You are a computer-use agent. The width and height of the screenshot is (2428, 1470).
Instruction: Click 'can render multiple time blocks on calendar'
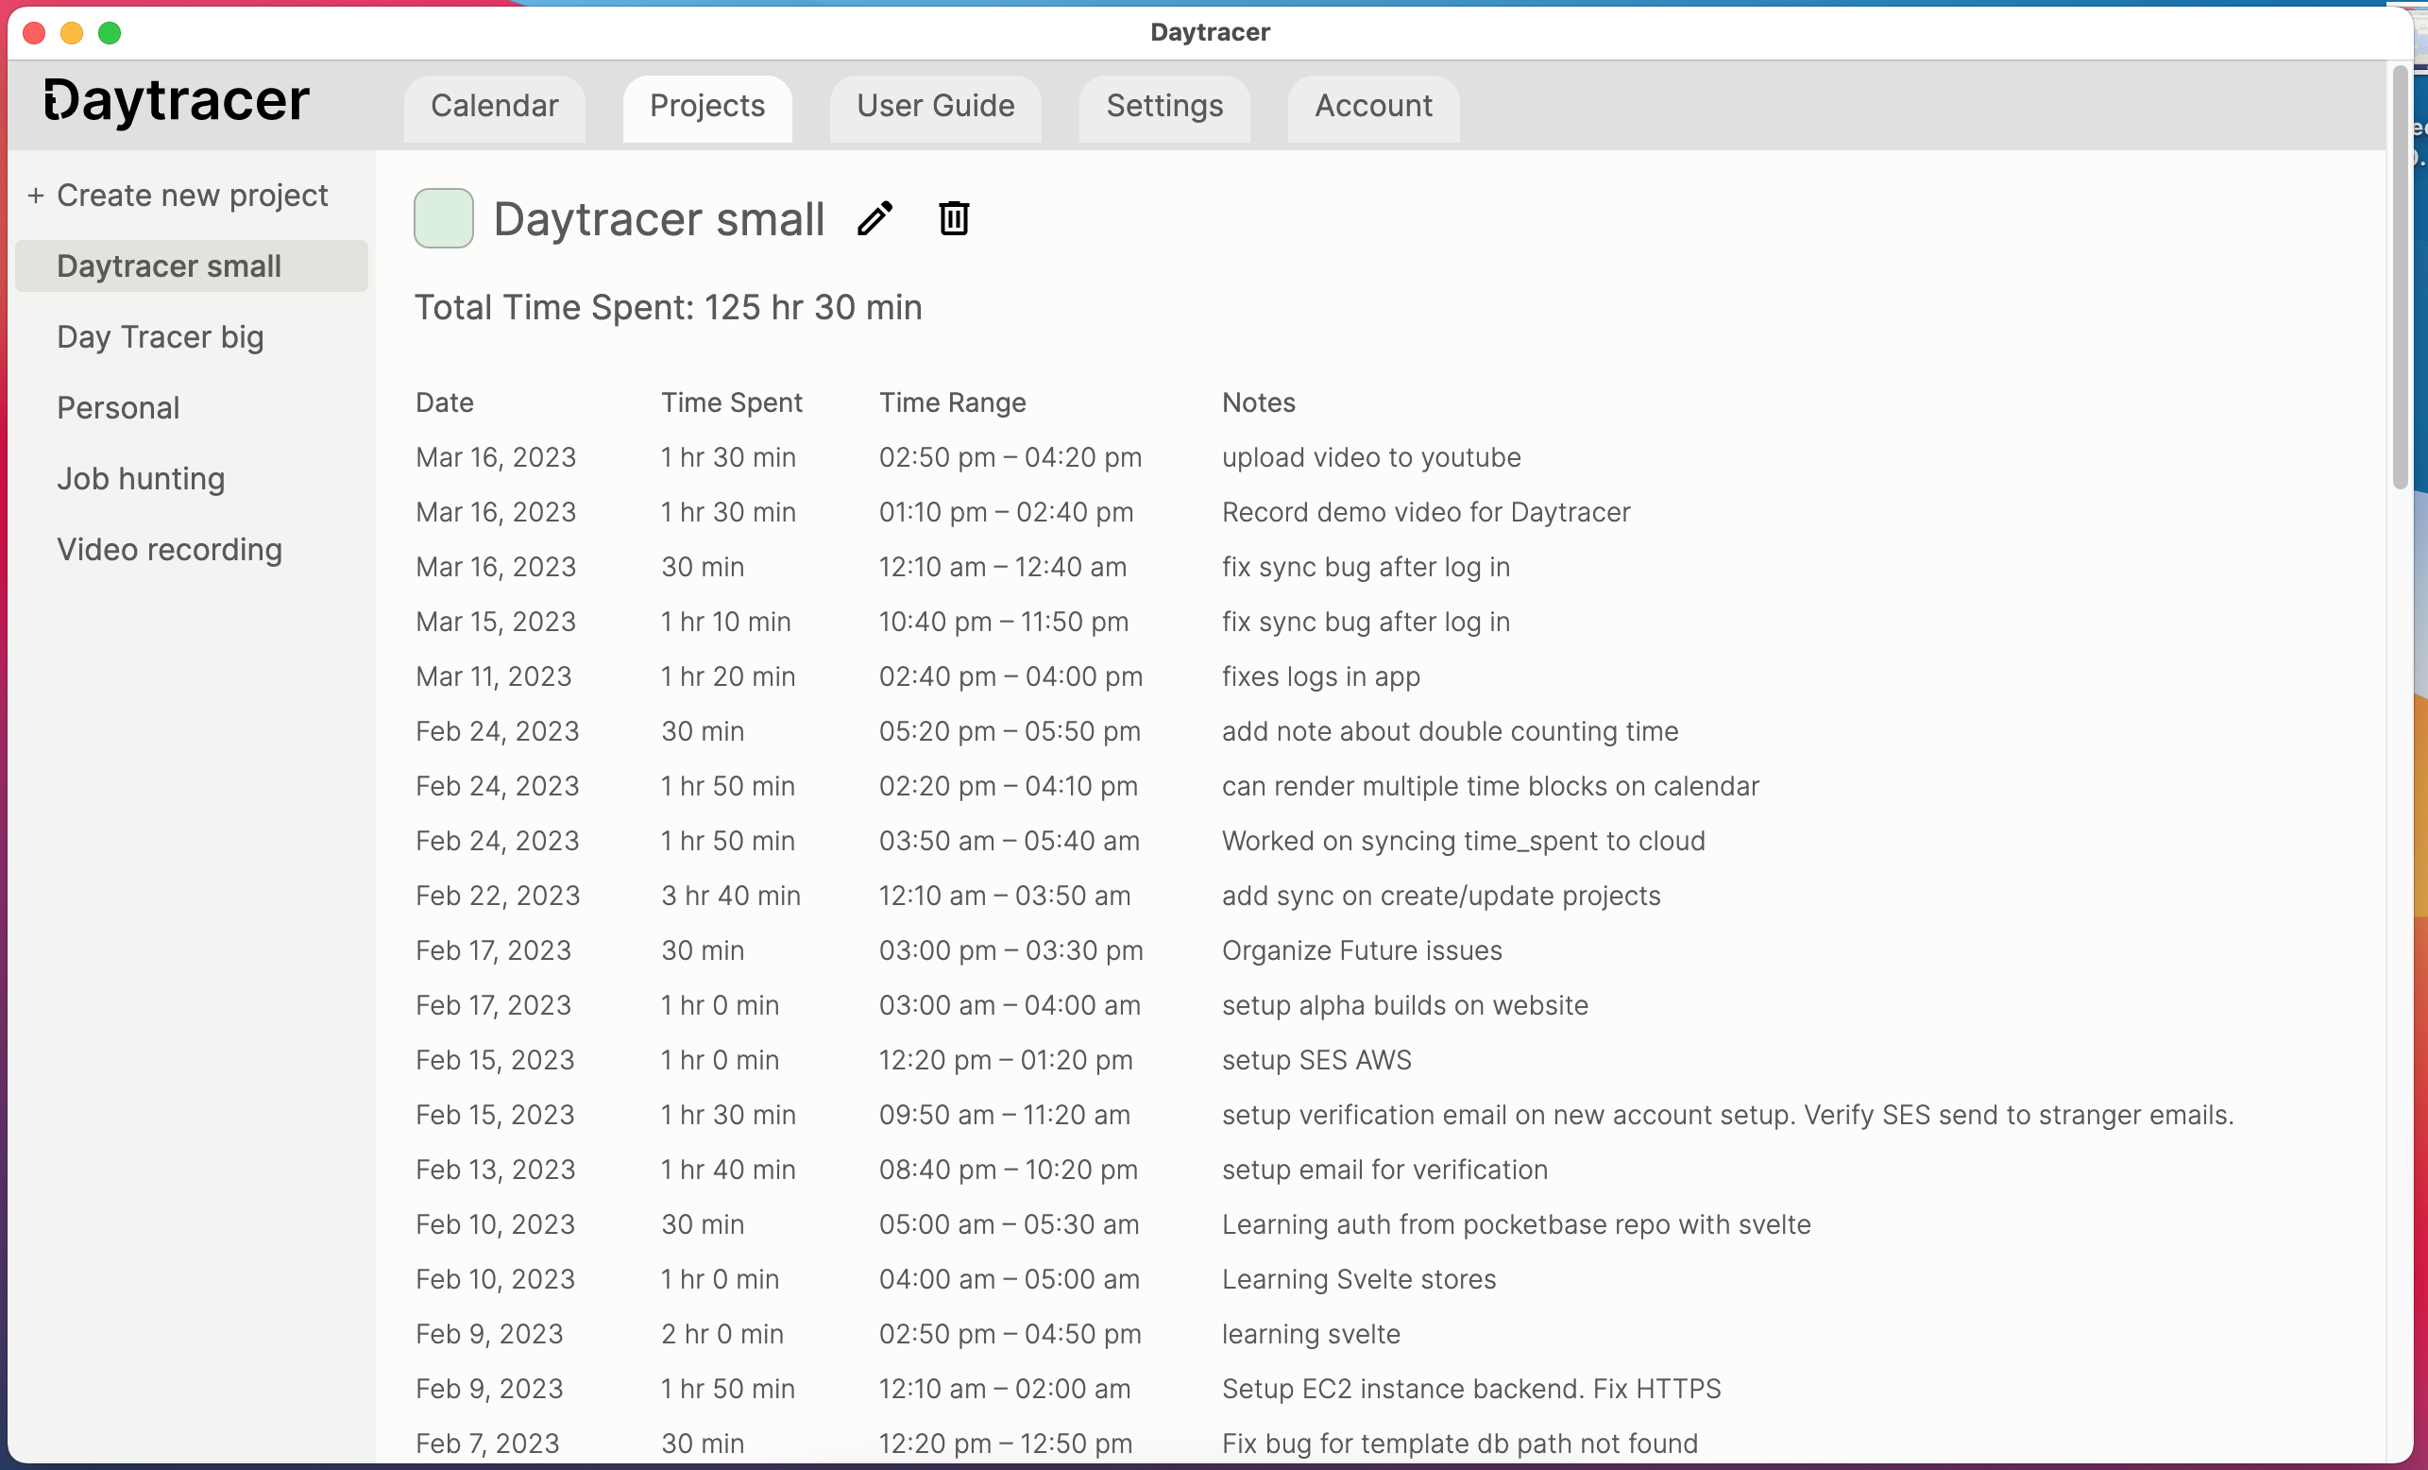pos(1490,787)
